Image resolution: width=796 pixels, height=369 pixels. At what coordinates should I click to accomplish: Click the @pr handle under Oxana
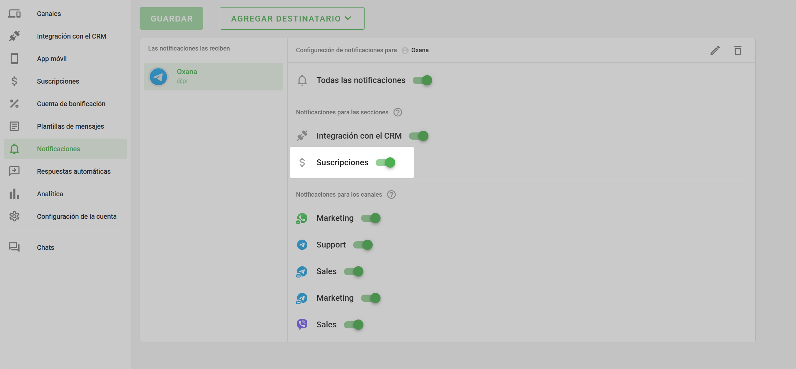point(182,81)
